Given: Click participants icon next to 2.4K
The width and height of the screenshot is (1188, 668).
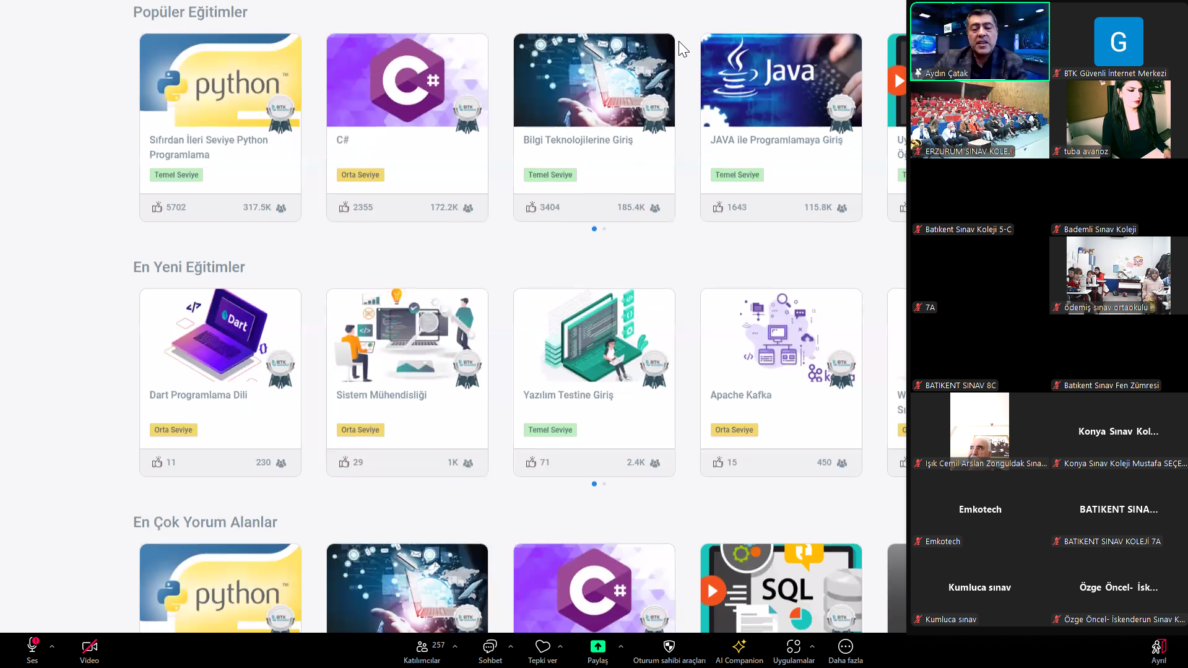Looking at the screenshot, I should (655, 463).
